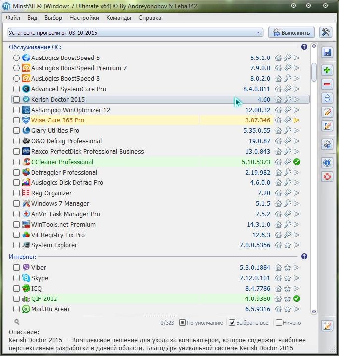Click the blue info icon in sidebar
Screen dimensions: 339x356
click(x=327, y=163)
